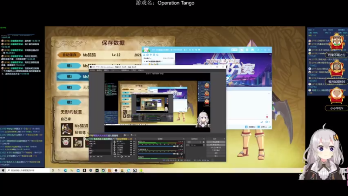Open Cortana circle on taskbar

(53, 170)
